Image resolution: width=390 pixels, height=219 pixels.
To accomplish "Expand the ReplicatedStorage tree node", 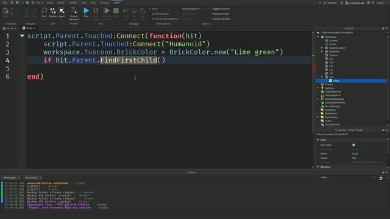I will point(318,99).
